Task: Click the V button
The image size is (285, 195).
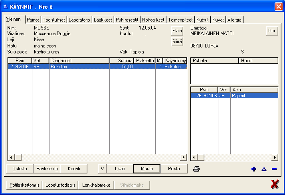Action: [x=102, y=169]
